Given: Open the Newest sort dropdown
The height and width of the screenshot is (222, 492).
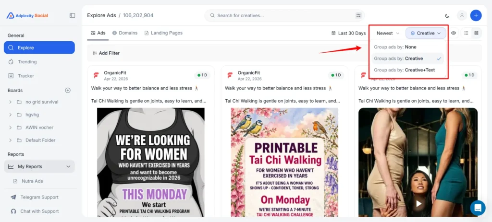Looking at the screenshot, I should [388, 33].
